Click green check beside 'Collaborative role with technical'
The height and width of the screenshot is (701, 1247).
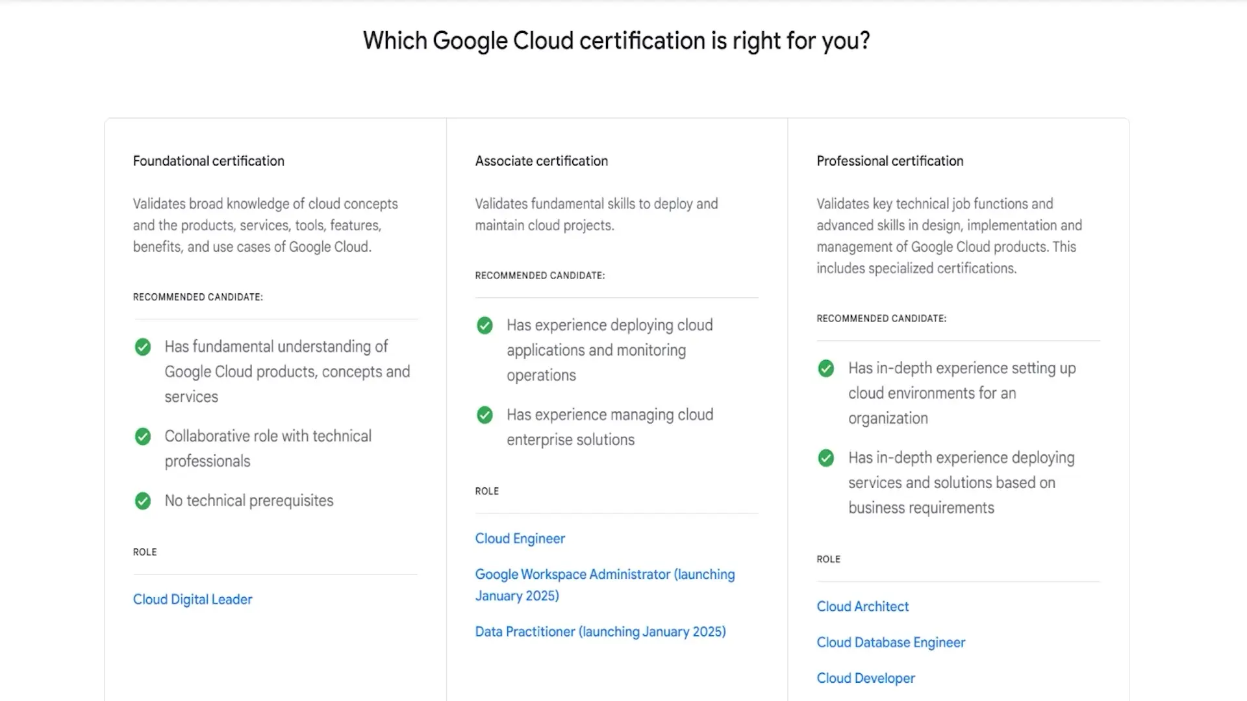point(143,437)
